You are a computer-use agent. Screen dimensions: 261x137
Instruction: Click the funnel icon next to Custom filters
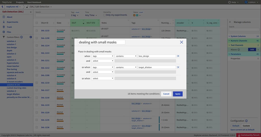point(4,37)
